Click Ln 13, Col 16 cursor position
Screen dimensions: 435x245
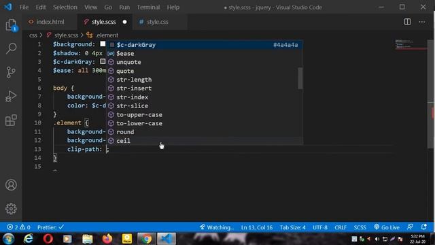[x=257, y=227]
